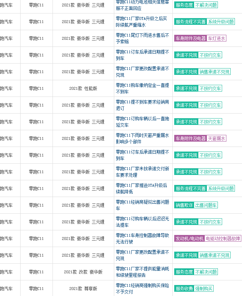Click the 强制购买 tag
The width and height of the screenshot is (242, 296).
pos(204,289)
